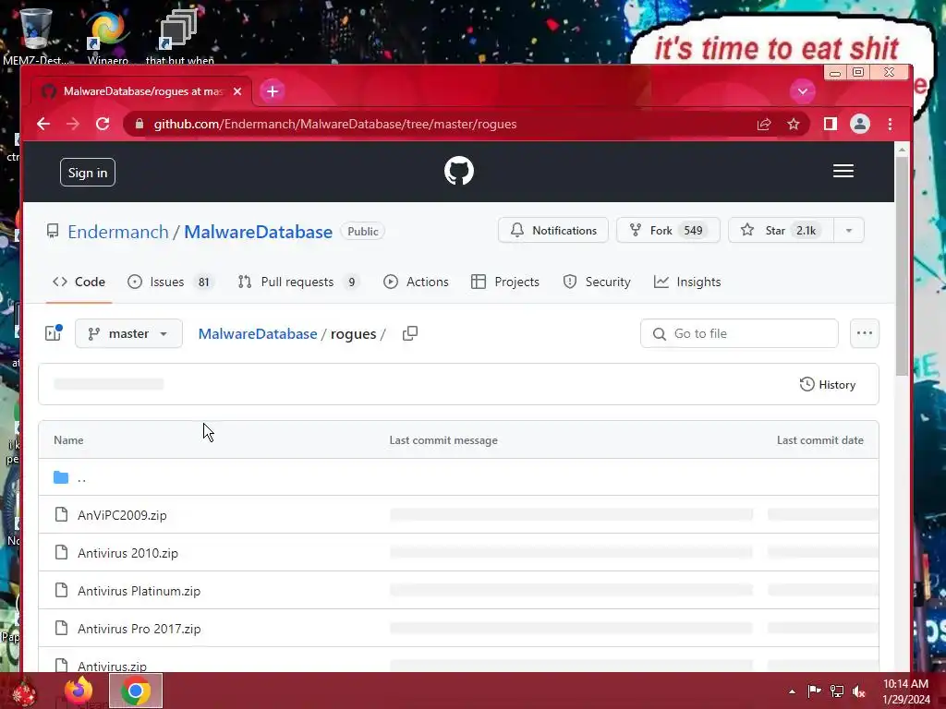Viewport: 946px width, 709px height.
Task: Select the Recycle Bin desktop icon
Action: [x=36, y=36]
